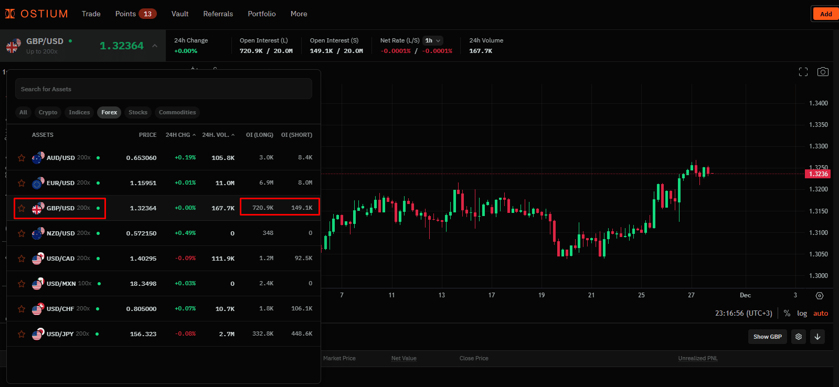
Task: Take a chart snapshot with camera icon
Action: coord(823,72)
